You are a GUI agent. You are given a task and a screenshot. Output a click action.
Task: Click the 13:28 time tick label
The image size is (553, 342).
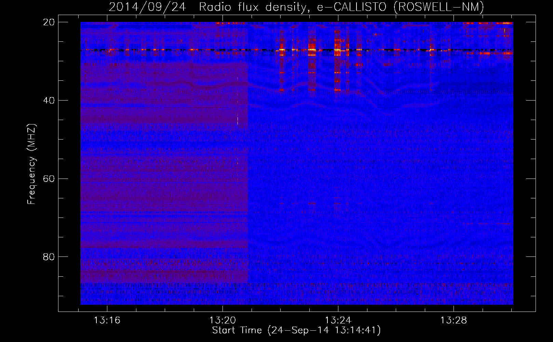(x=454, y=320)
